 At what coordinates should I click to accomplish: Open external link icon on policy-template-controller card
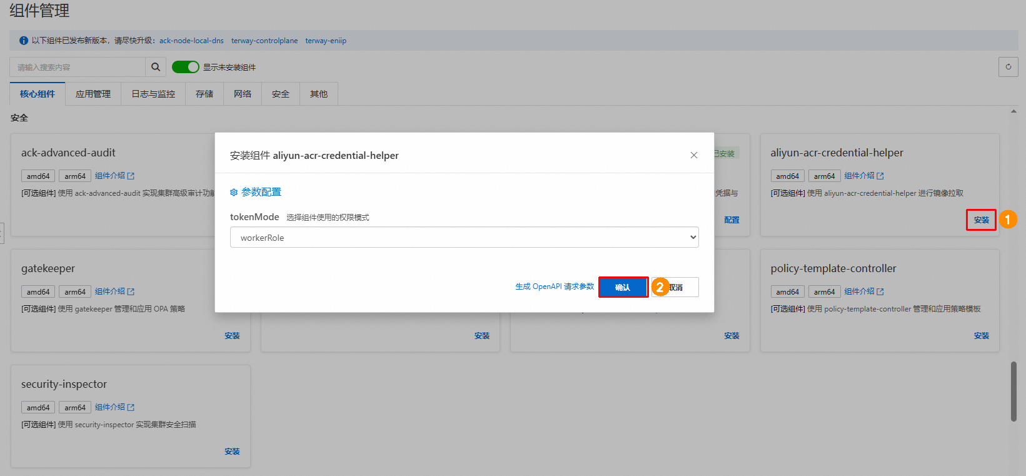(x=880, y=292)
